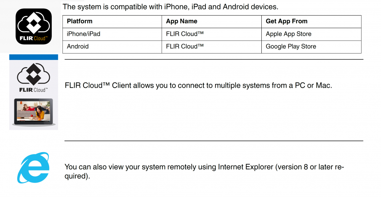Click the blue bar above FLIR Cloud client logo
This screenshot has width=381, height=197.
click(34, 57)
